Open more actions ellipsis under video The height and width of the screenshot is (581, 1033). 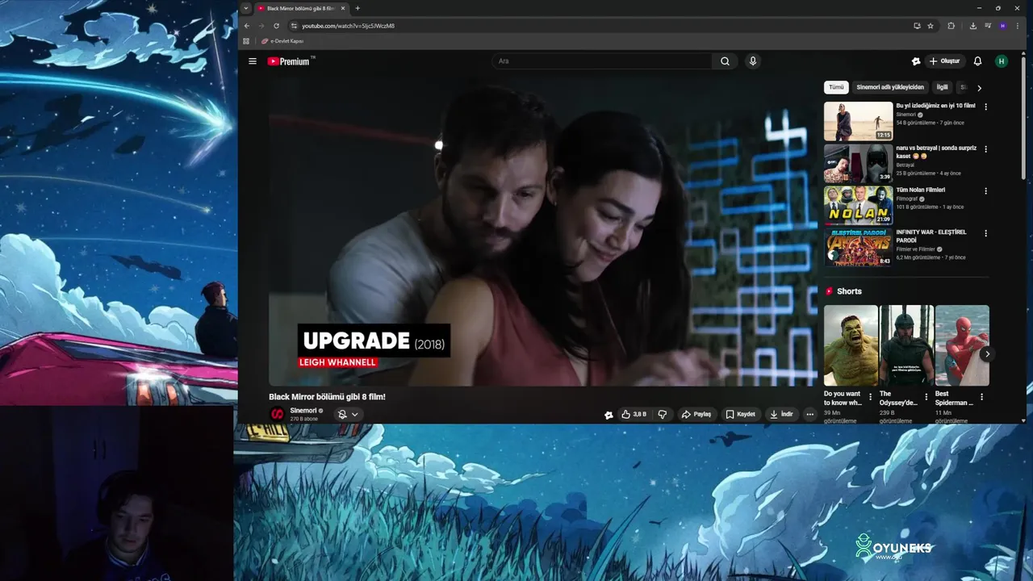[x=810, y=414]
